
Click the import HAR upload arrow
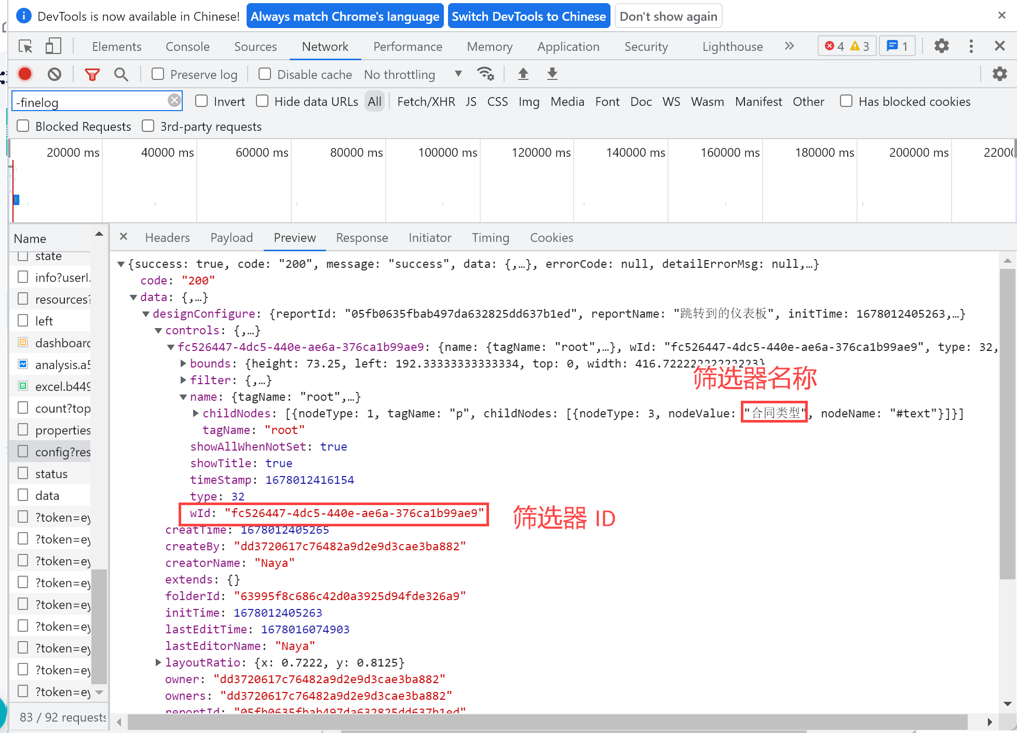[x=523, y=74]
